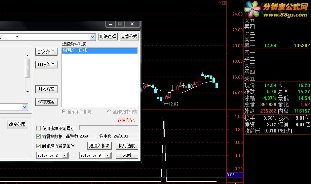Click 保存方案 button
Image resolution: width=311 pixels, height=184 pixels.
[46, 102]
